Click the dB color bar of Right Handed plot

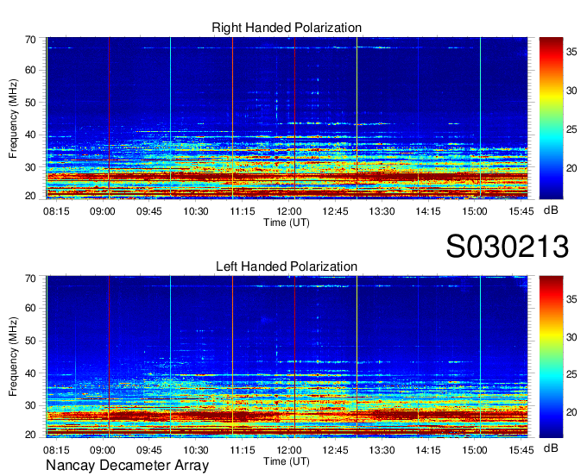point(551,117)
